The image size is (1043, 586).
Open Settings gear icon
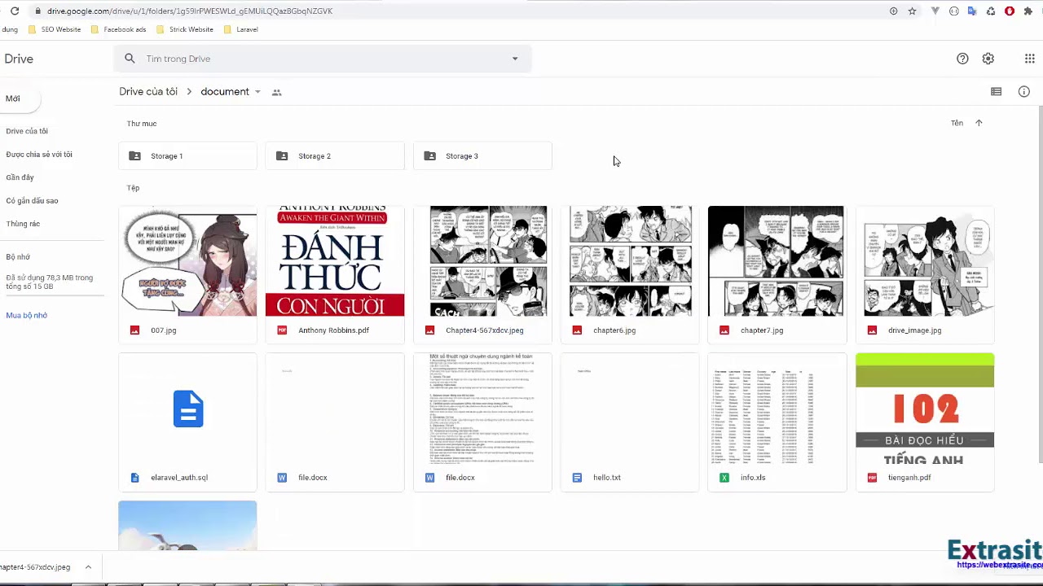click(988, 59)
